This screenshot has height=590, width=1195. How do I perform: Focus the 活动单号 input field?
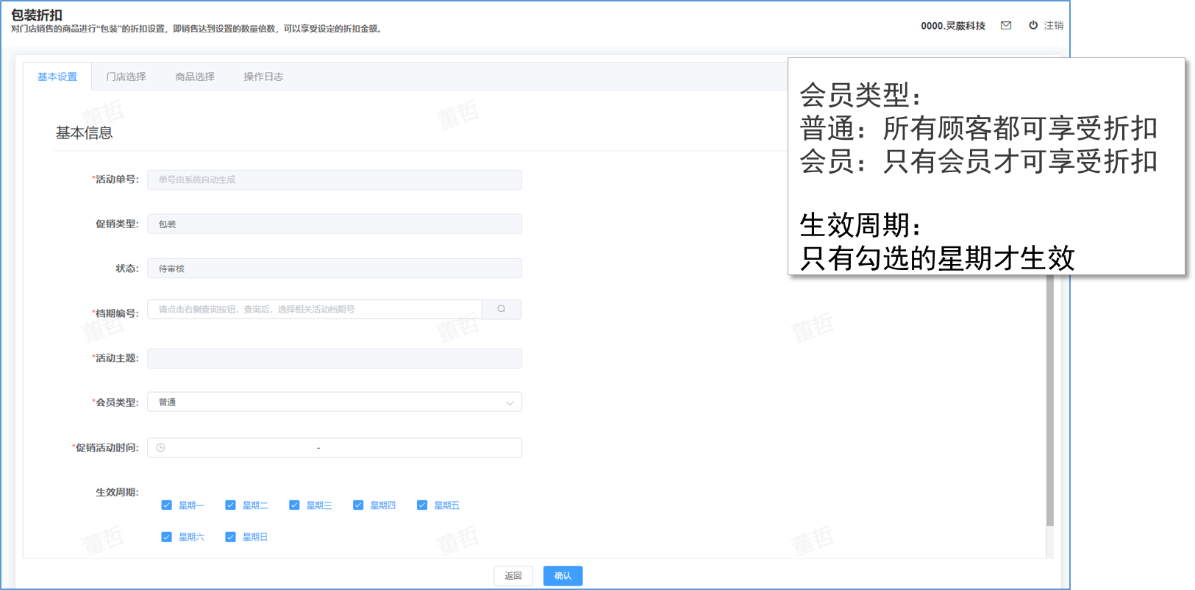[335, 180]
